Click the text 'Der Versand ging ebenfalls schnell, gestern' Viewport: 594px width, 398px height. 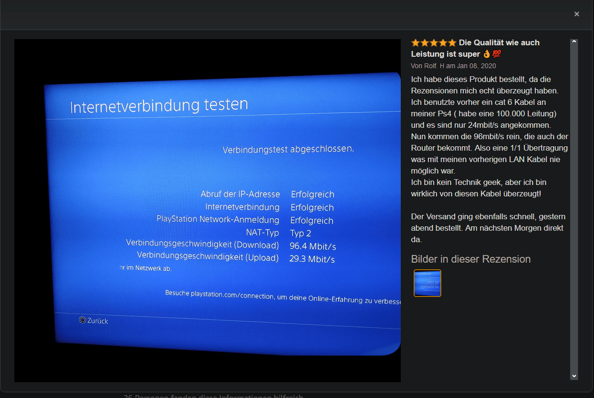[x=488, y=216]
